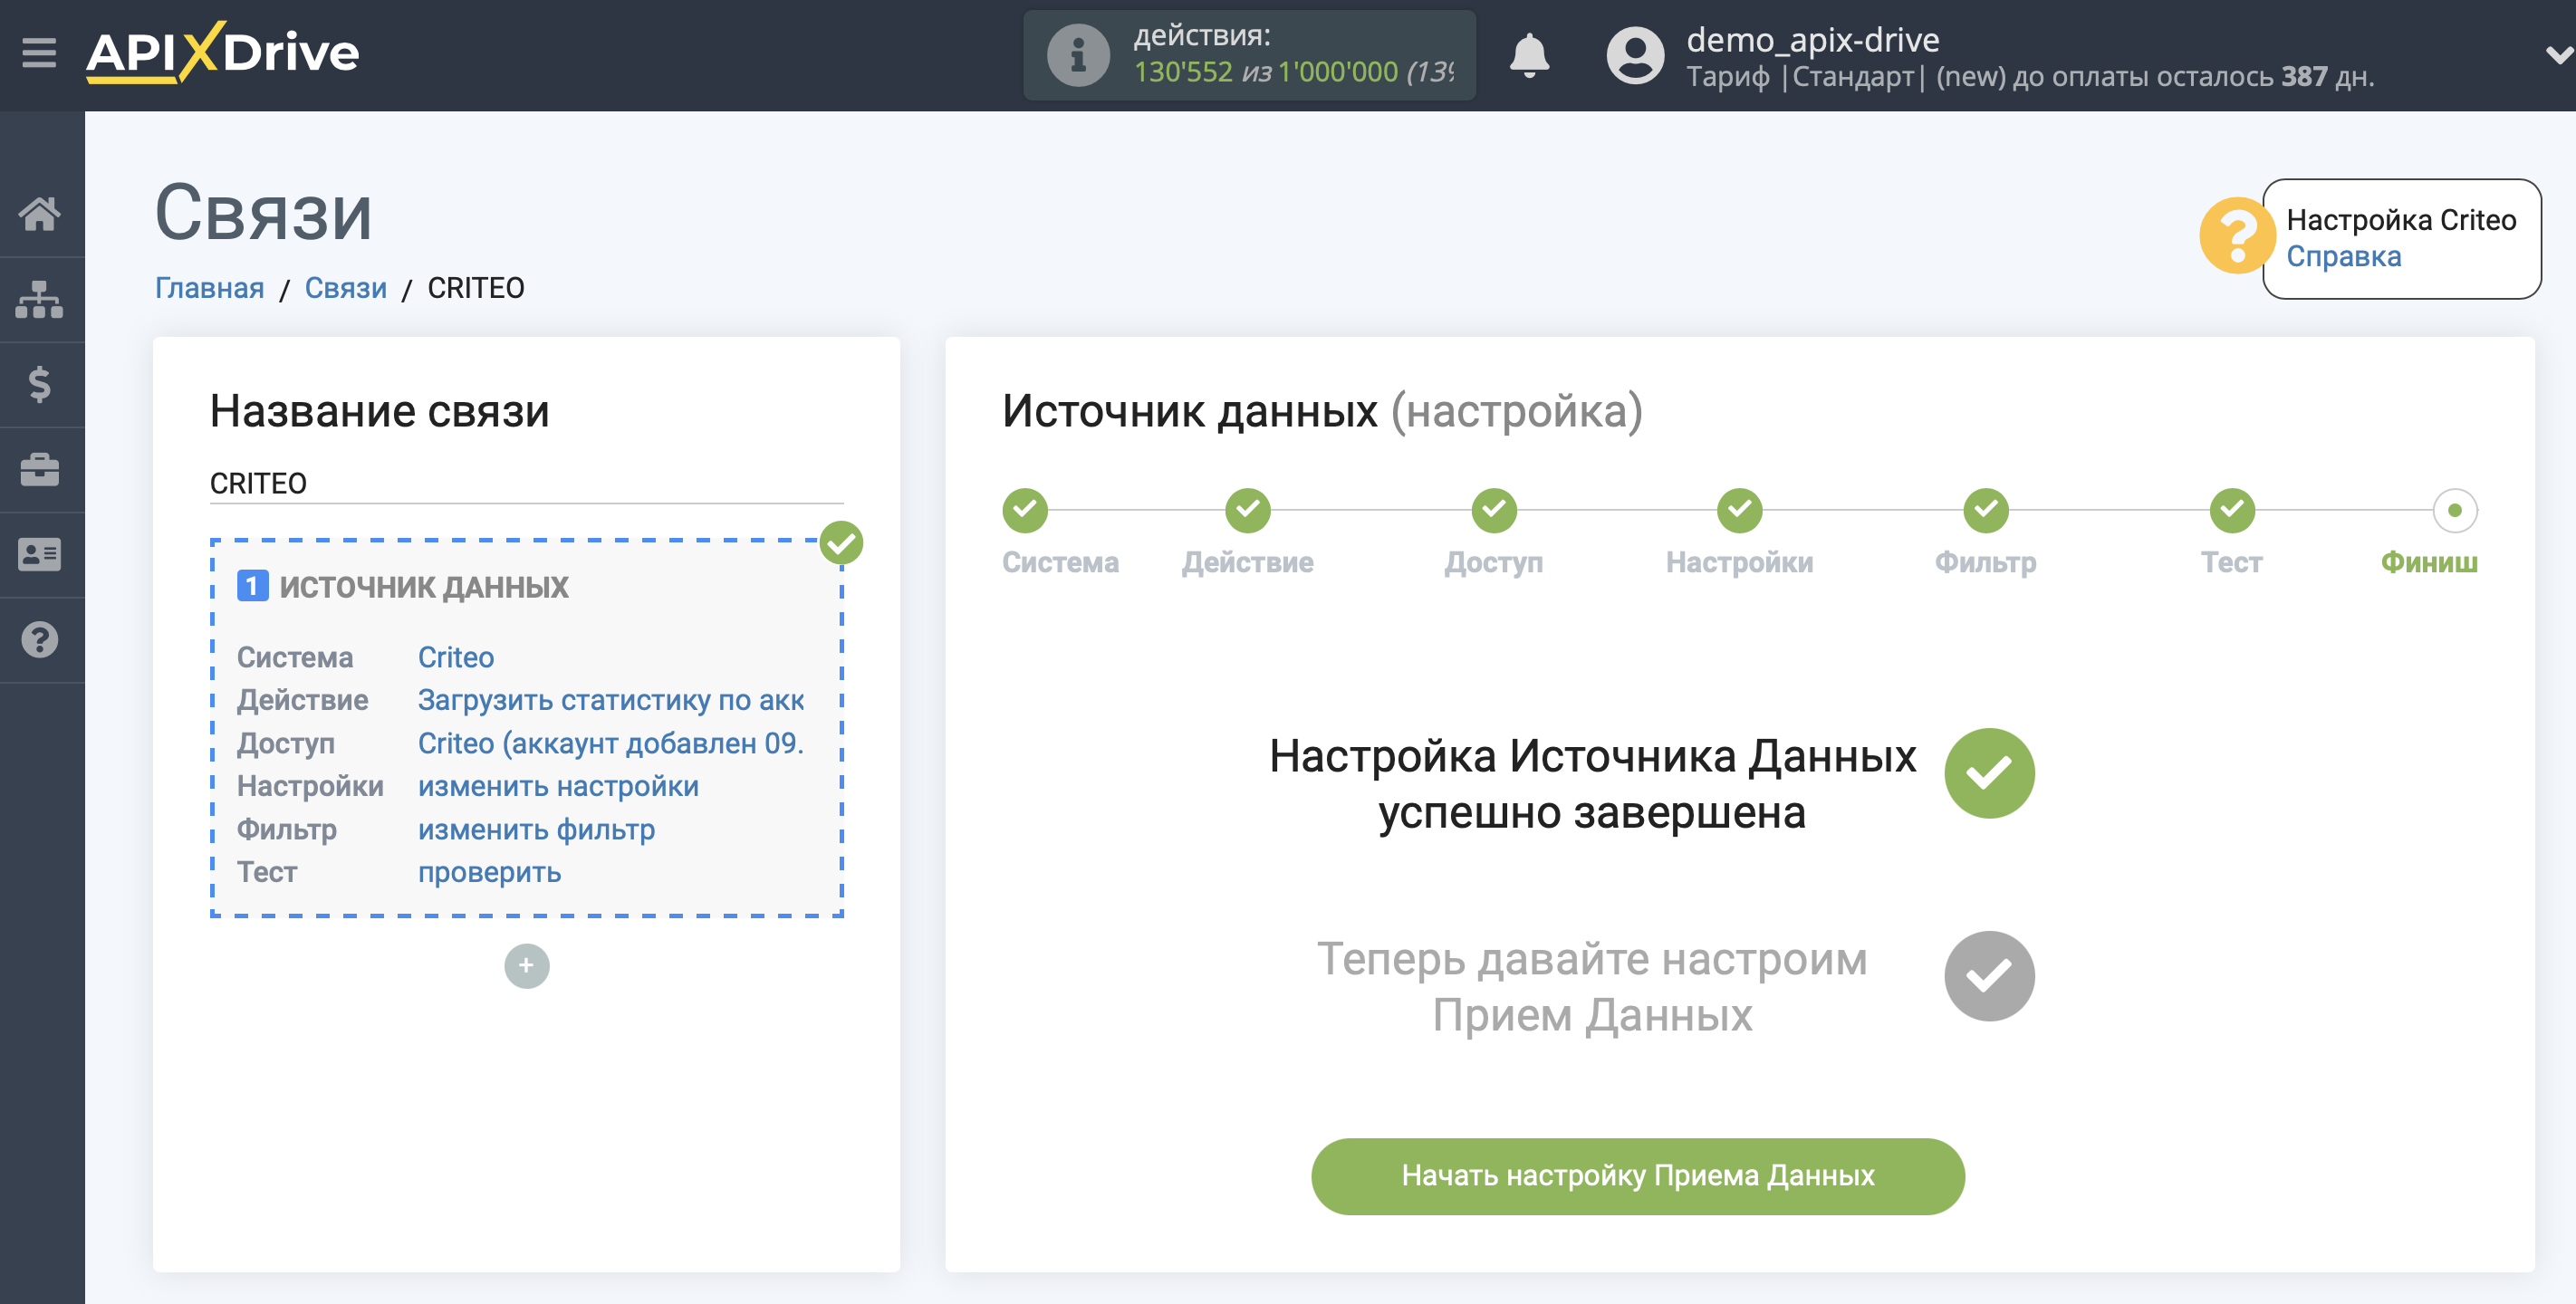Go to Главная breadcrumb
The width and height of the screenshot is (2576, 1304).
coord(209,288)
